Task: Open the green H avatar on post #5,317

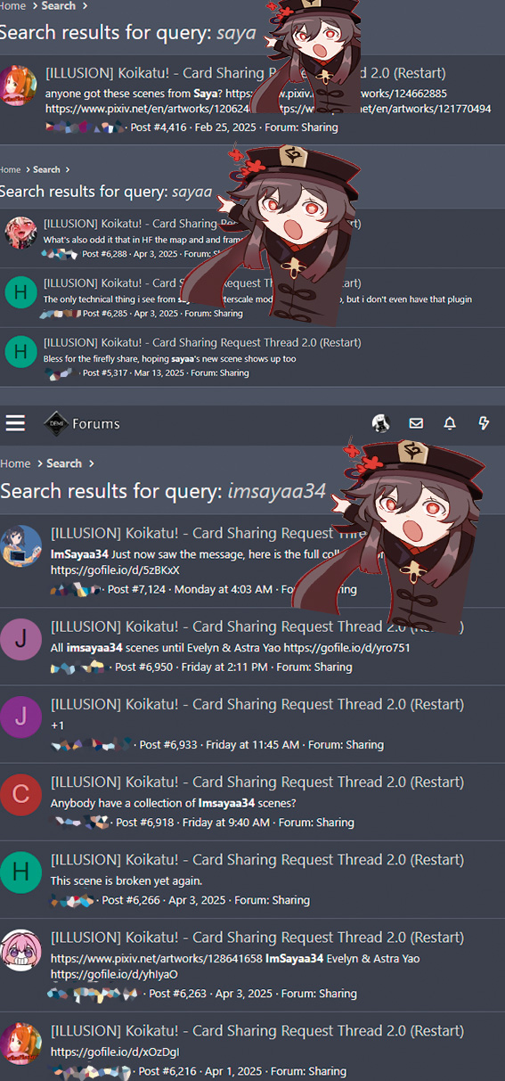Action: (x=17, y=352)
